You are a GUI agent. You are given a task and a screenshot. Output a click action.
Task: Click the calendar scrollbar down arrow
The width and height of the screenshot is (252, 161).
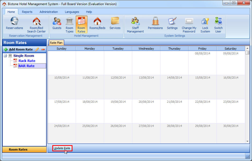pyautogui.click(x=247, y=141)
